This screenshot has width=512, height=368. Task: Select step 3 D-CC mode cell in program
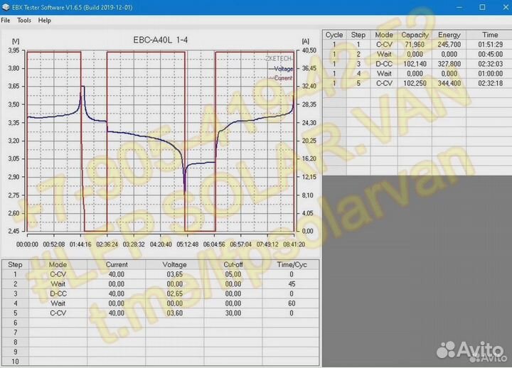point(58,293)
